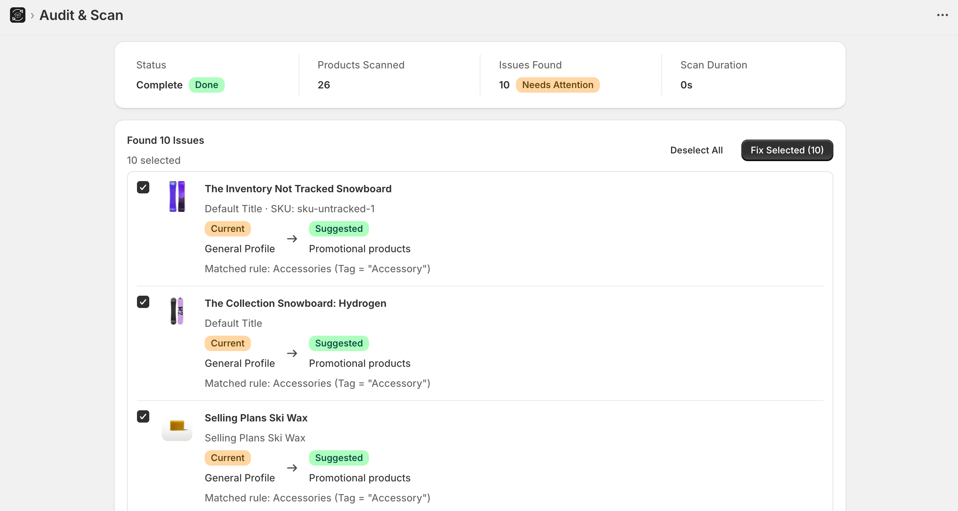This screenshot has width=958, height=511.
Task: Uncheck The Inventory Not Tracked Snowboard
Action: (x=143, y=187)
